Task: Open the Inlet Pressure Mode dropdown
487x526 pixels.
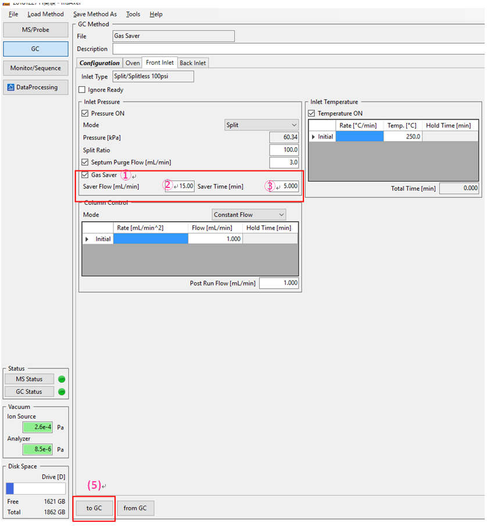Action: [x=262, y=125]
